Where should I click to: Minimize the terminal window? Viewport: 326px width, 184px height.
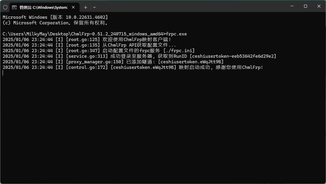coord(292,6)
